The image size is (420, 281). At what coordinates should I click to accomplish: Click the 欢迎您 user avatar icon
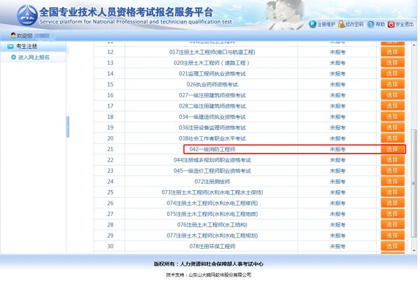pyautogui.click(x=13, y=35)
